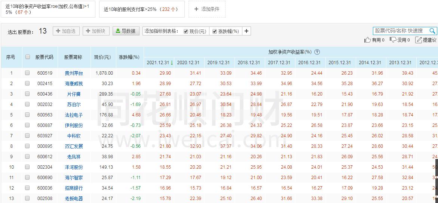Open the 老凤祥 stock link
Viewport: 438px width, 203px height.
[74, 157]
